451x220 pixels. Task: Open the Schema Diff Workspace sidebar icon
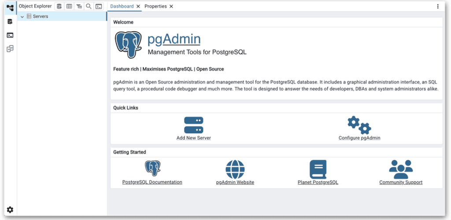(x=10, y=49)
